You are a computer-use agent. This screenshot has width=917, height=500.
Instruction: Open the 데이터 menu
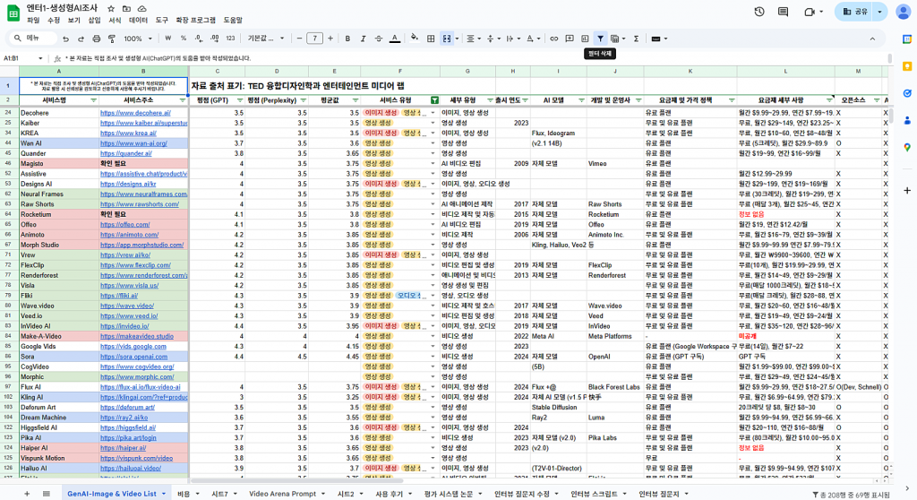click(x=138, y=21)
